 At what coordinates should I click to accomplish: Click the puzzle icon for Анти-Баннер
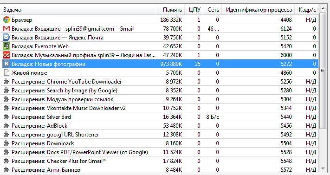(6, 169)
